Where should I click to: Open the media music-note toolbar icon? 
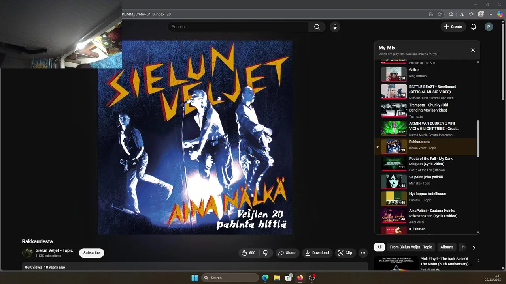pyautogui.click(x=462, y=14)
